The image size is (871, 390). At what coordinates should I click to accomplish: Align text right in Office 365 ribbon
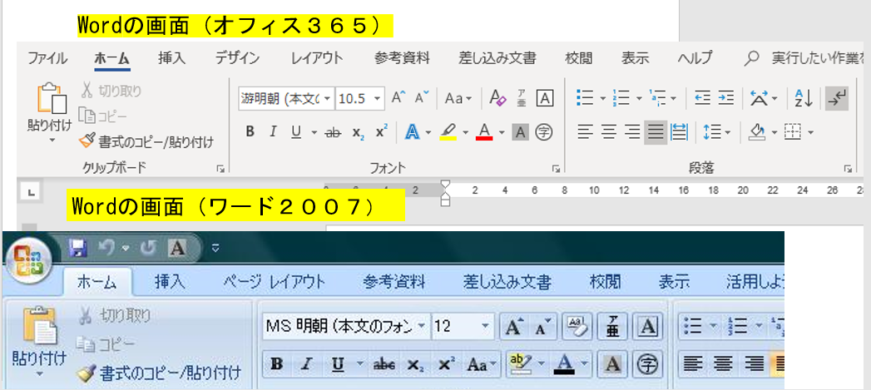point(632,132)
